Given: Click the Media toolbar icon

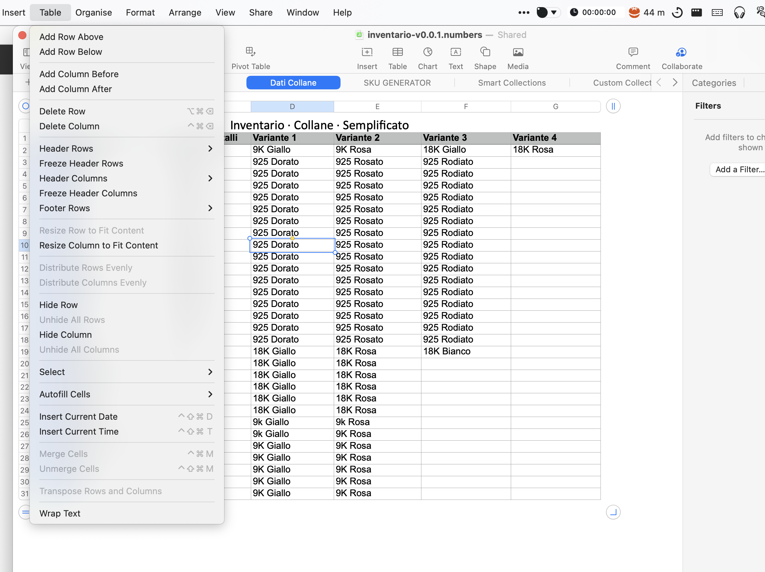Looking at the screenshot, I should pyautogui.click(x=518, y=52).
